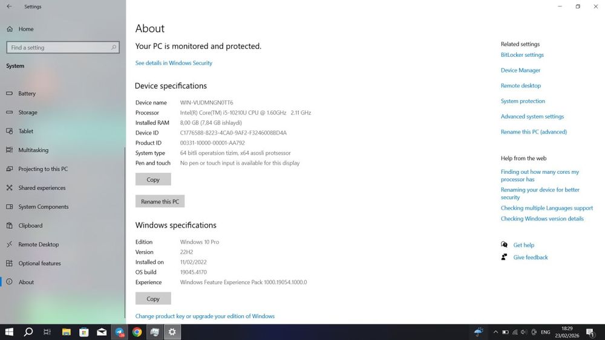The width and height of the screenshot is (605, 340).
Task: Click the Get help chat icon
Action: click(x=504, y=245)
